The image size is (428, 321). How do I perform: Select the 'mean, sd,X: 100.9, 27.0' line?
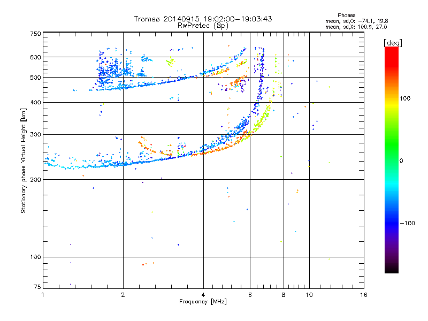pos(356,27)
